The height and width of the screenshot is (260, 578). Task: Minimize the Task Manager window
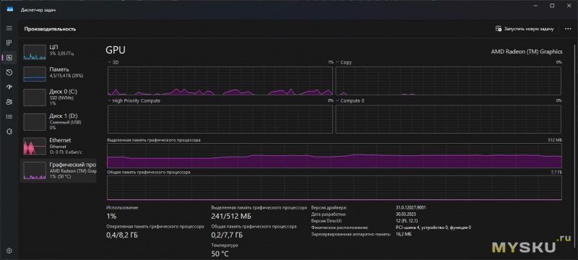tap(535, 6)
